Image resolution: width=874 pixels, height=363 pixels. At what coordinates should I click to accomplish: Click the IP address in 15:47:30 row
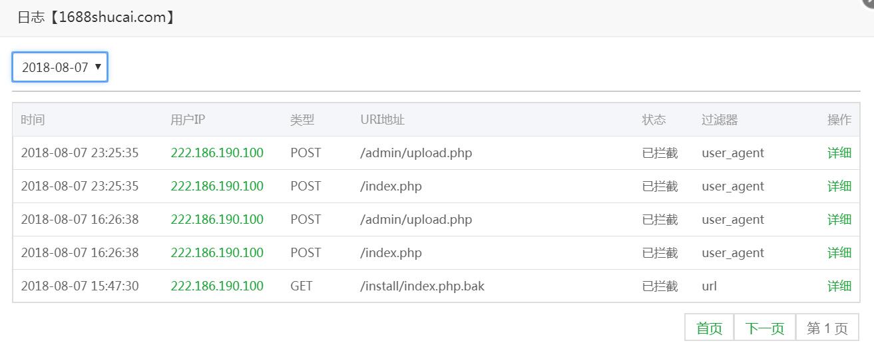point(217,286)
